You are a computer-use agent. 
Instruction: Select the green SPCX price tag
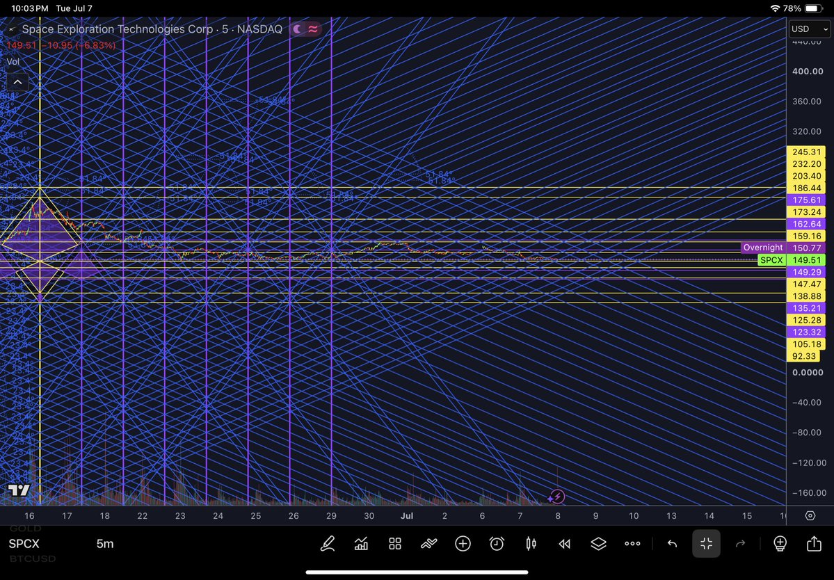pos(771,260)
